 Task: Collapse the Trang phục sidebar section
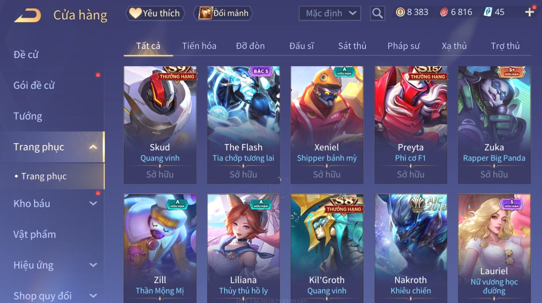[x=93, y=147]
